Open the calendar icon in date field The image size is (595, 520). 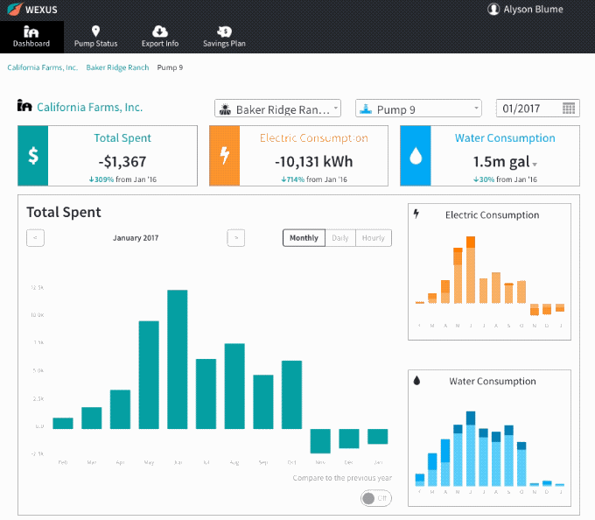click(x=569, y=109)
